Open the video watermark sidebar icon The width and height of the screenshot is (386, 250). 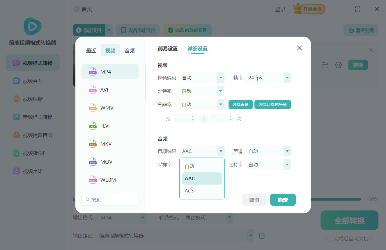tap(16, 171)
